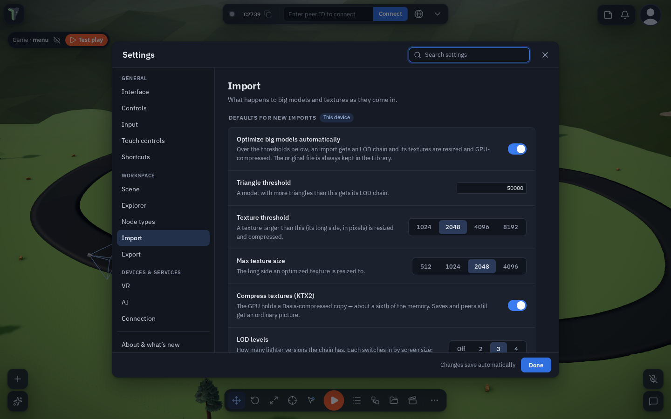671x419 pixels.
Task: Click the Connect button
Action: [x=390, y=14]
